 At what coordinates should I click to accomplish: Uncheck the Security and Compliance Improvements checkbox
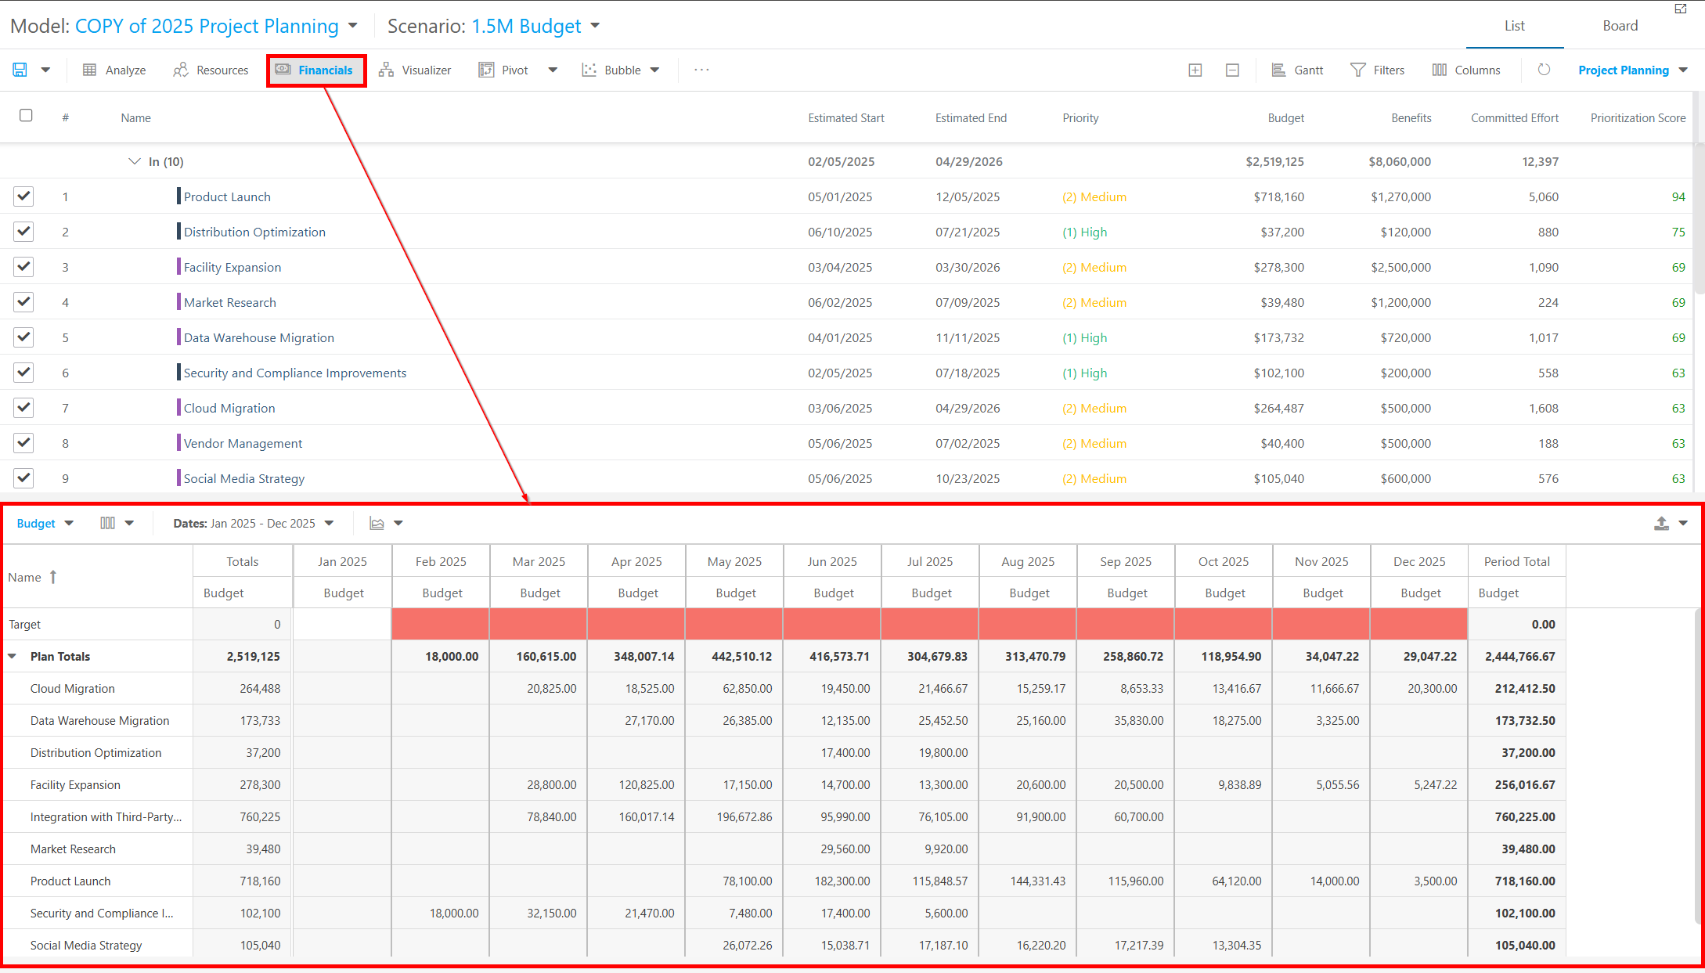pyautogui.click(x=23, y=372)
